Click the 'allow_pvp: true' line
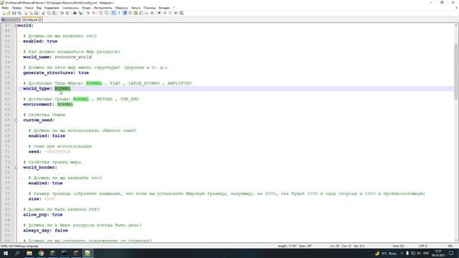Screen dimensions: 459x258 [43, 215]
